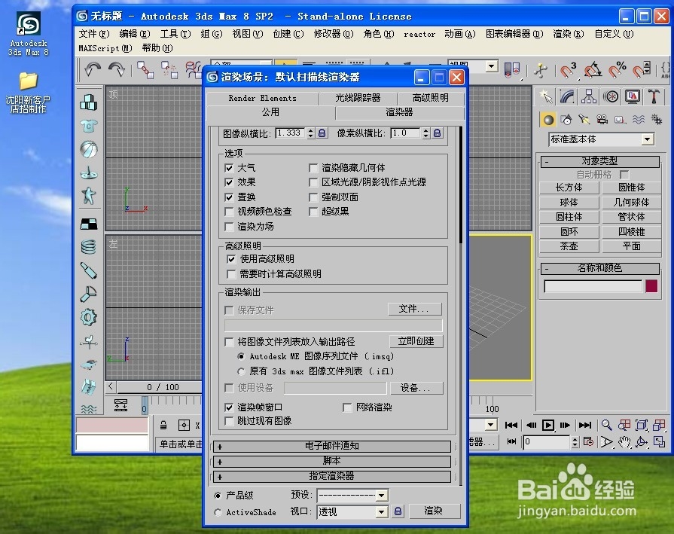Open the Motion panel (wheel icon)
Screen dimensions: 674x534
click(611, 96)
